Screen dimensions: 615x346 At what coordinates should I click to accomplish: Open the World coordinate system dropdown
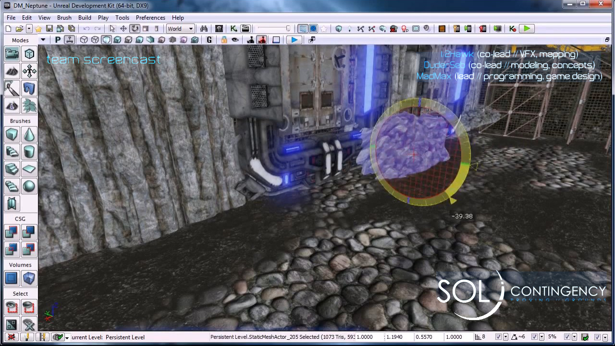[x=180, y=29]
